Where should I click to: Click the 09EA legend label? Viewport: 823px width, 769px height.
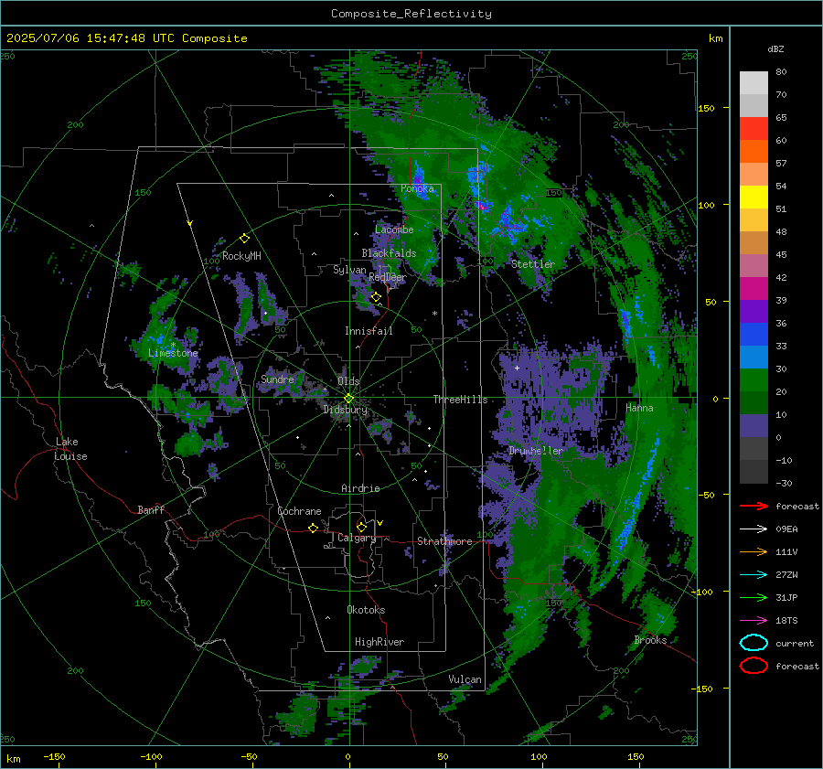[786, 529]
